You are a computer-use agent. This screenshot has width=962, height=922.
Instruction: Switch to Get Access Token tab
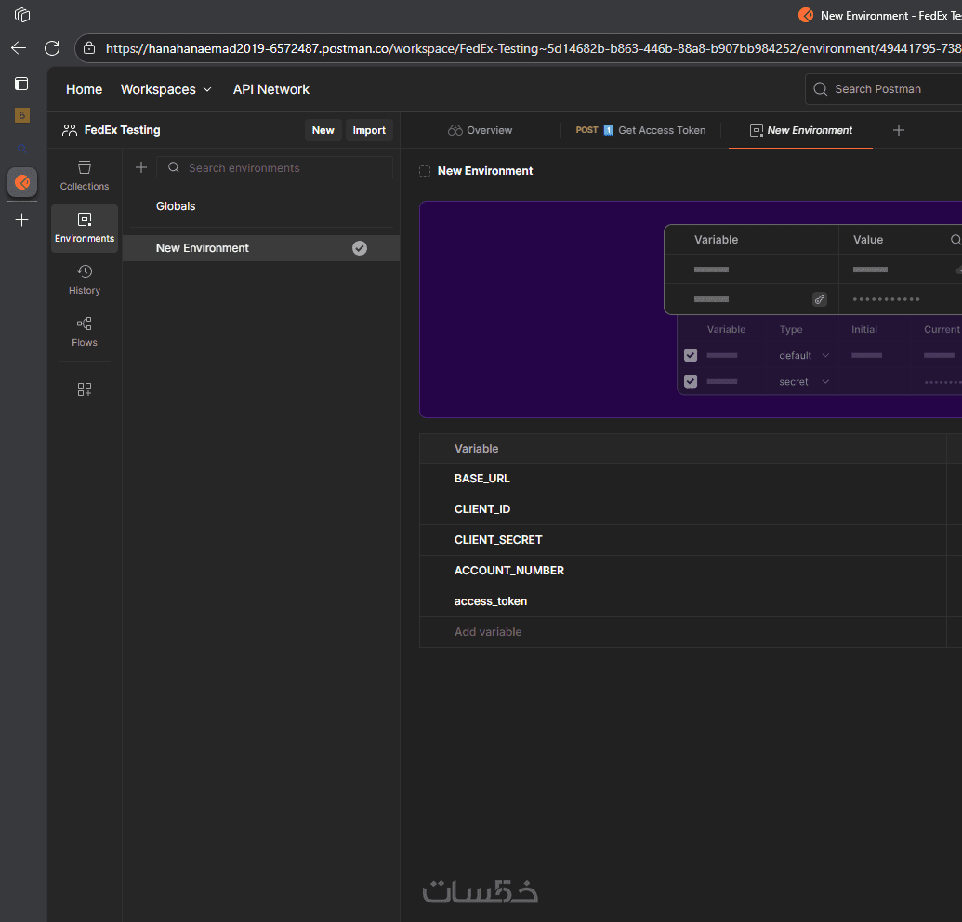(640, 130)
